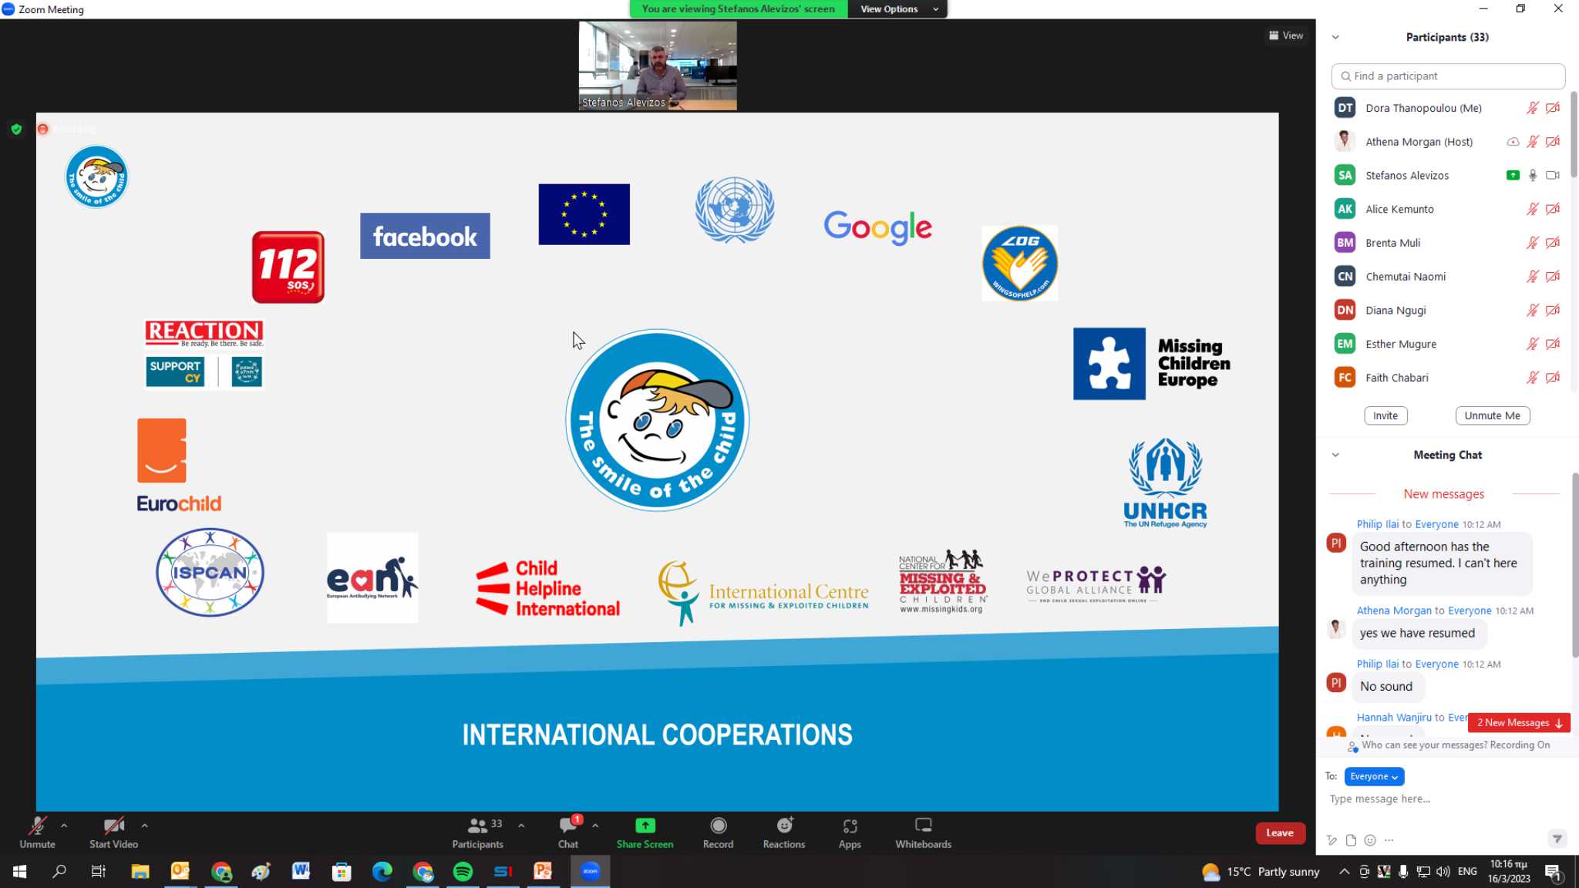Open video options arrow beside Start Video
Viewport: 1579px width, 888px height.
pos(144,826)
